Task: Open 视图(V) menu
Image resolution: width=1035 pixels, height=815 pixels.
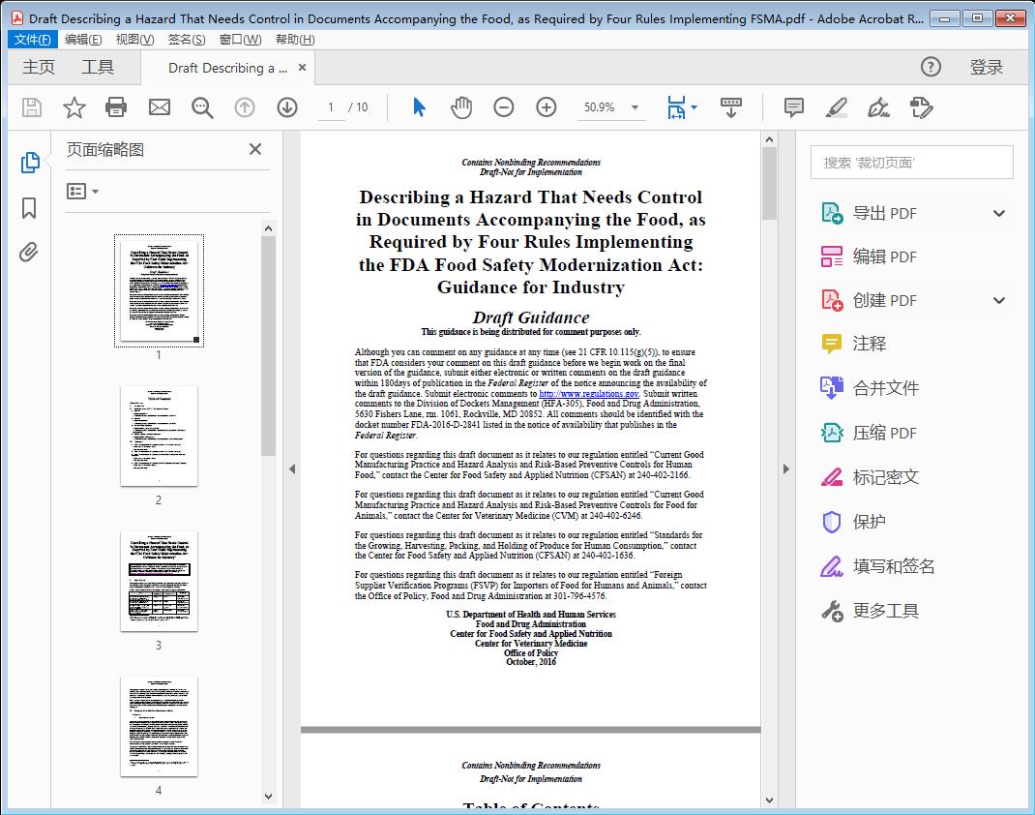Action: [134, 40]
